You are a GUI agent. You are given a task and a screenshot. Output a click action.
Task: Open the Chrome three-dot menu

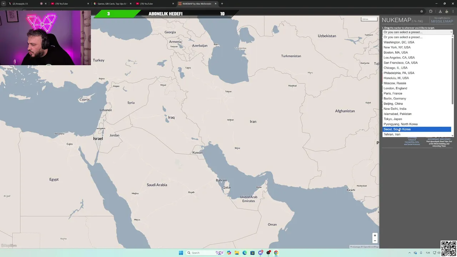[453, 11]
